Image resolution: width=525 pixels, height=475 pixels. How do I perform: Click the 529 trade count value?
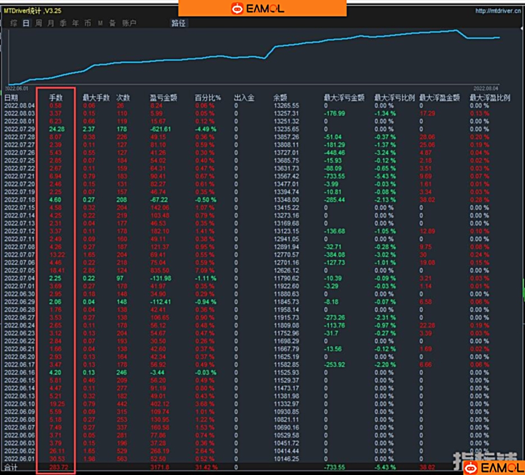click(x=122, y=451)
